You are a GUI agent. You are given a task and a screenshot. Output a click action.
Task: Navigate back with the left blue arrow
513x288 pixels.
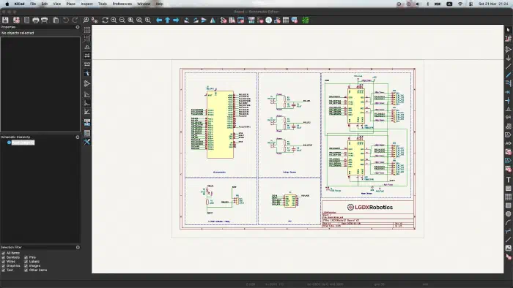pos(159,20)
